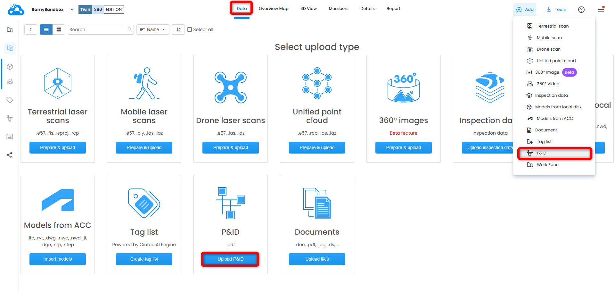Screen dimensions: 615x292
Task: Open the left sidebar work zone folder icon
Action: click(x=10, y=30)
